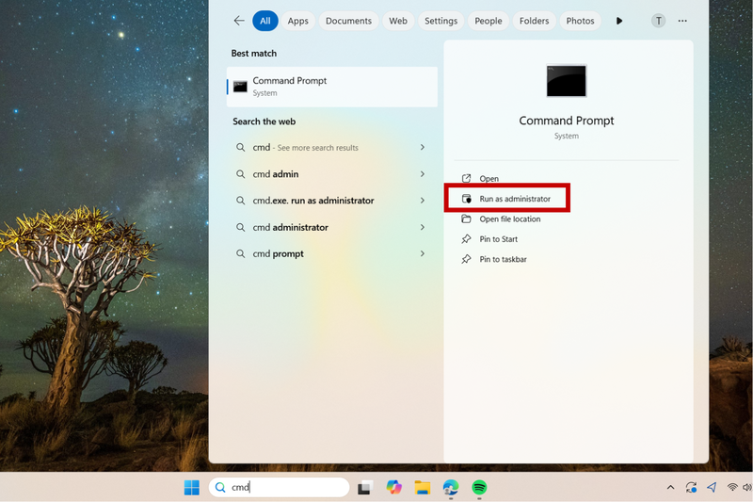This screenshot has width=753, height=502.
Task: Open the volume speaker tray icon
Action: [x=747, y=487]
